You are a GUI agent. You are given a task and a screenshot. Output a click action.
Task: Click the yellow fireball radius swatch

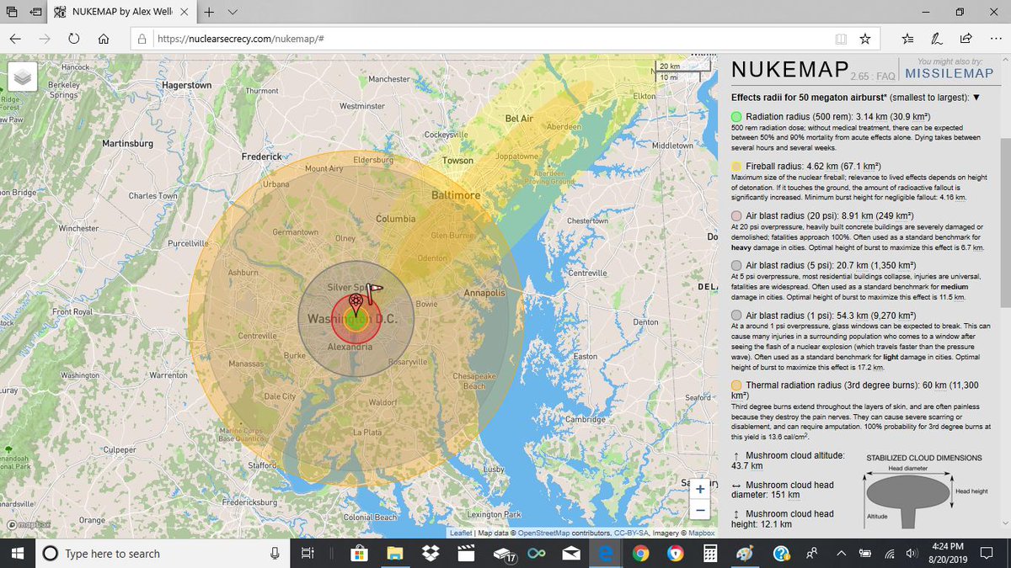[736, 167]
